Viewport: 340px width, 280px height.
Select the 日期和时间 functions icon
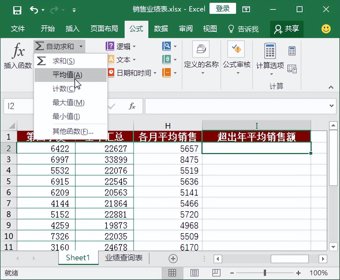tap(111, 73)
